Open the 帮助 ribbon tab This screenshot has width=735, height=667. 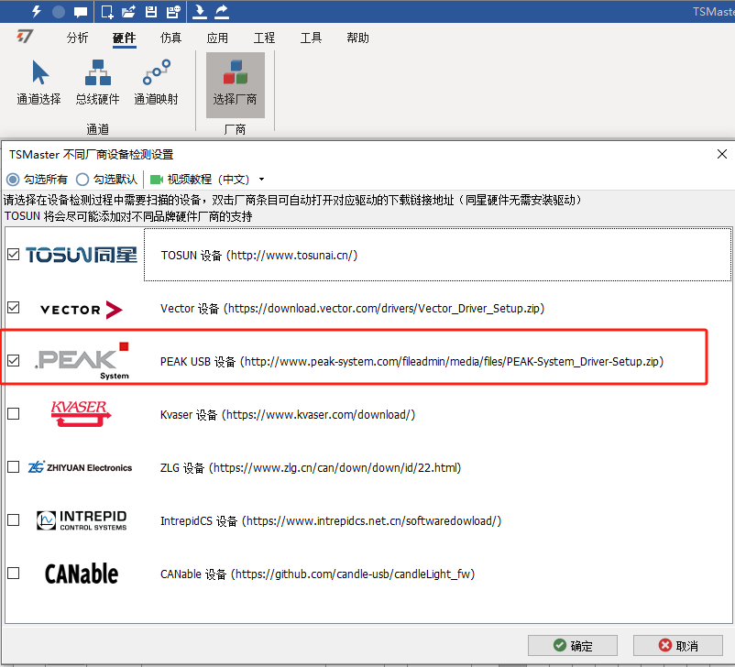click(x=357, y=38)
